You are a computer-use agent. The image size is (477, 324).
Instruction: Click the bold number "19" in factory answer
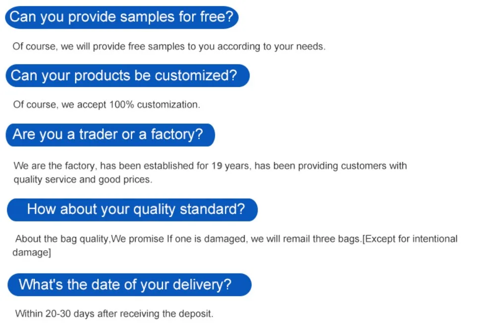click(217, 166)
